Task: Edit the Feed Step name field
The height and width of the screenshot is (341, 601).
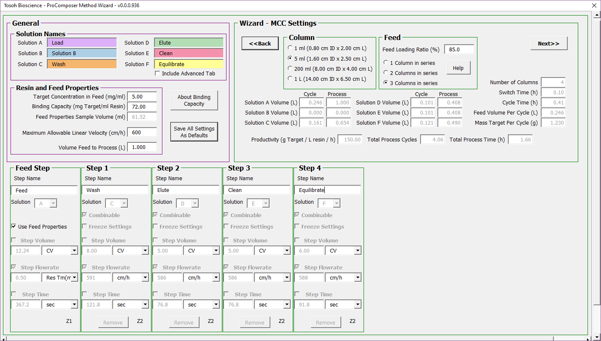Action: tap(44, 190)
